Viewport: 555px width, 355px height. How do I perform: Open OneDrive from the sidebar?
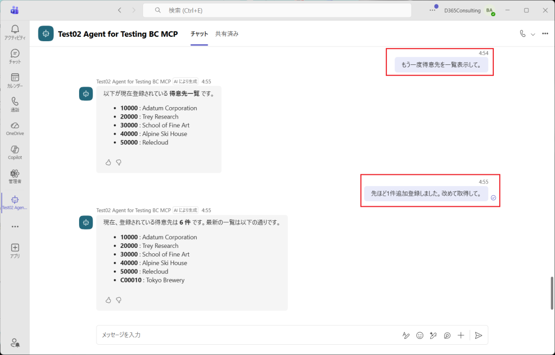15,128
